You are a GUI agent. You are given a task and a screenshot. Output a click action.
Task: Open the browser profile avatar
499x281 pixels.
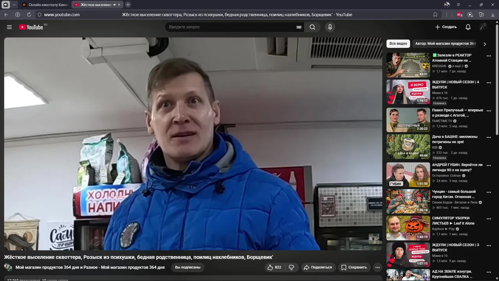(447, 5)
